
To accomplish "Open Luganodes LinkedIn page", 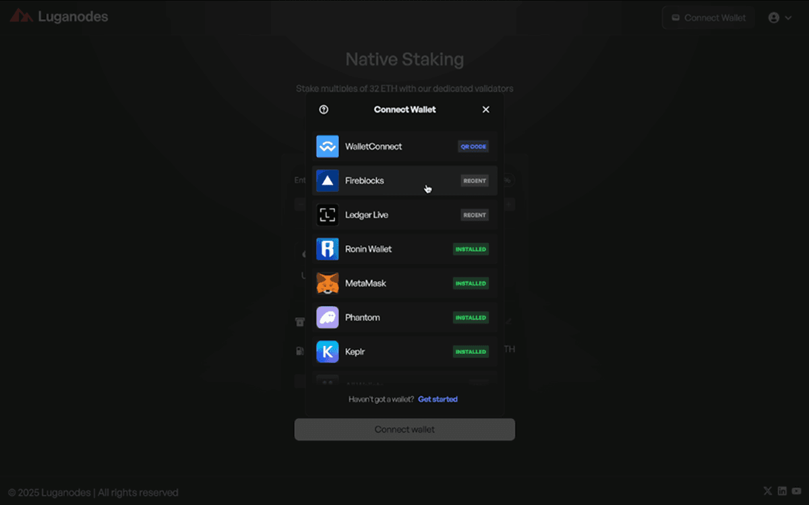I will (x=782, y=492).
